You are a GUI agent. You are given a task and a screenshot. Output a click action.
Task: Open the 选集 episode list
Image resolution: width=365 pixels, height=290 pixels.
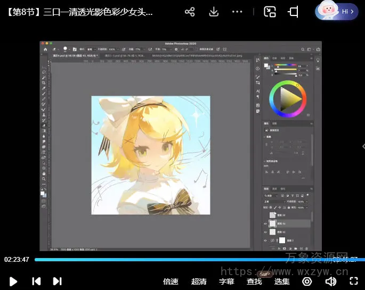282,281
